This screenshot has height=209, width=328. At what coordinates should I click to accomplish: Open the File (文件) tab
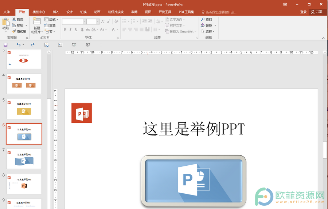pos(7,12)
